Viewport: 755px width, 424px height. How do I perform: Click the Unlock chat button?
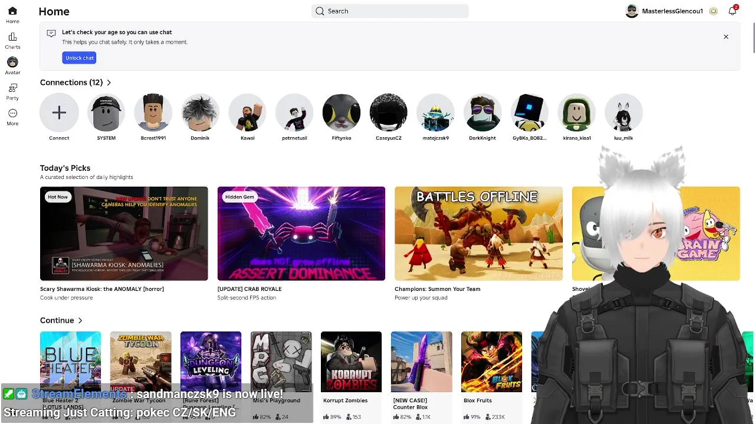79,58
